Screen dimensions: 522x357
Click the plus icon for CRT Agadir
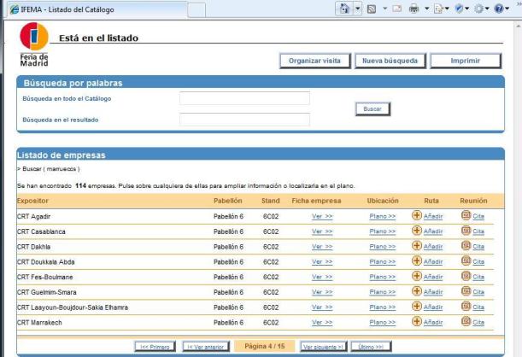(x=417, y=216)
